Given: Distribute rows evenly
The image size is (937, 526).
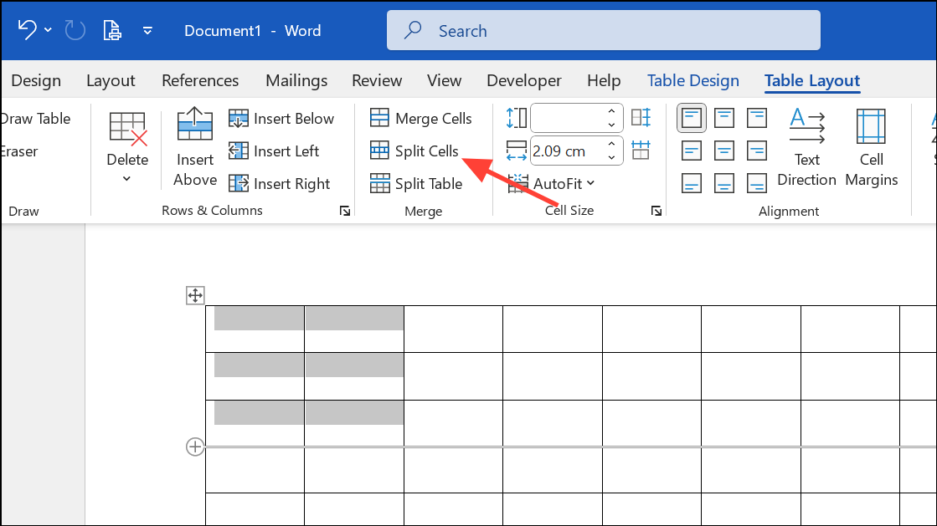Looking at the screenshot, I should coord(641,117).
